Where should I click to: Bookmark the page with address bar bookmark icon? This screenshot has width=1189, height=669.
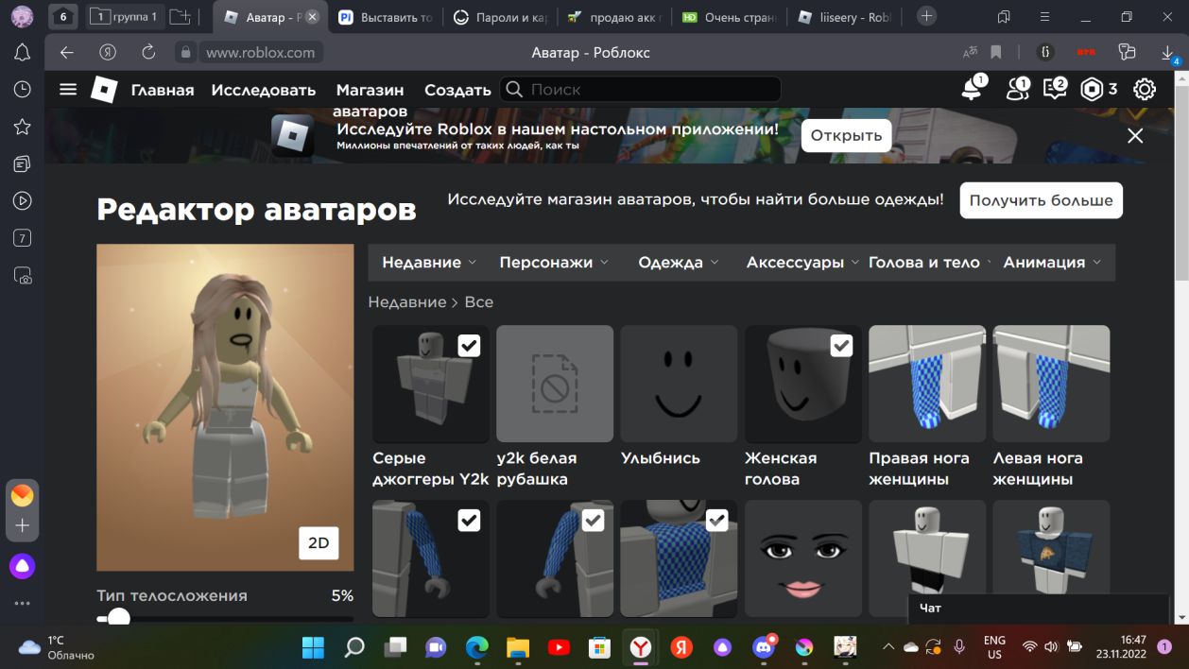coord(995,52)
